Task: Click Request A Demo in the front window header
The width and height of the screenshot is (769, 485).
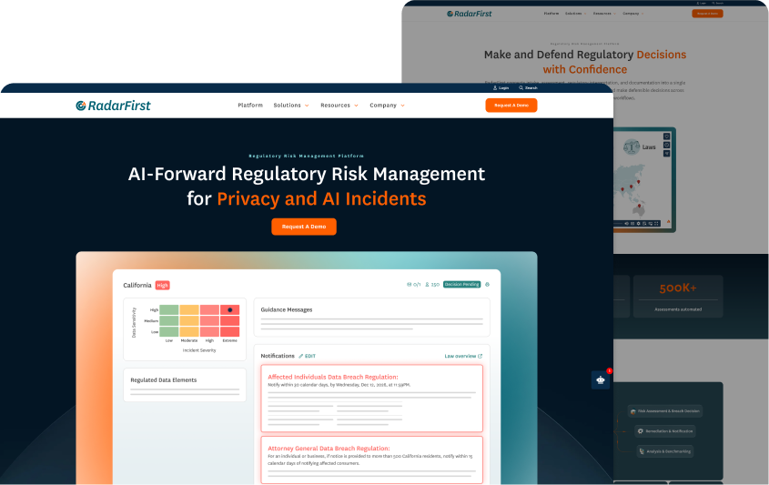Action: (511, 106)
